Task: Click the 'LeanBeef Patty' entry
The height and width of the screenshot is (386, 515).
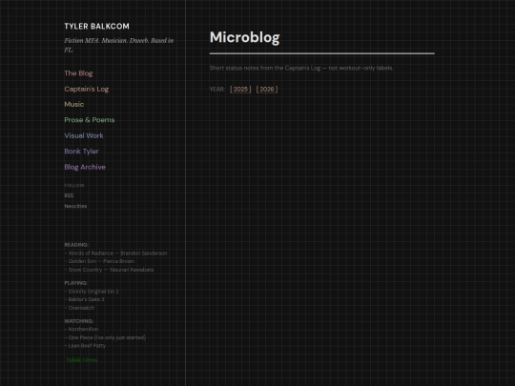Action: click(x=85, y=346)
